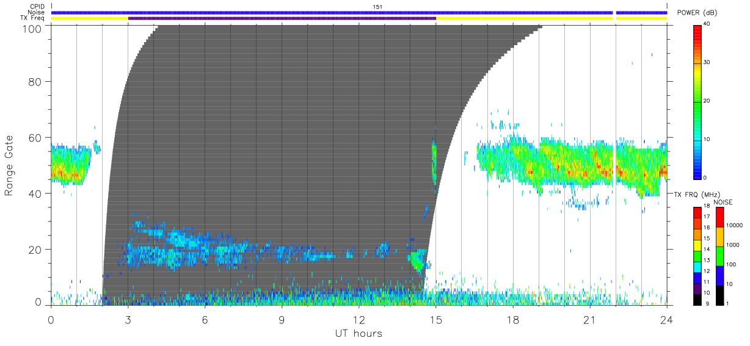Screen dimensions: 750x346
Task: Click the NOISE legend tick '1'
Action: [729, 303]
